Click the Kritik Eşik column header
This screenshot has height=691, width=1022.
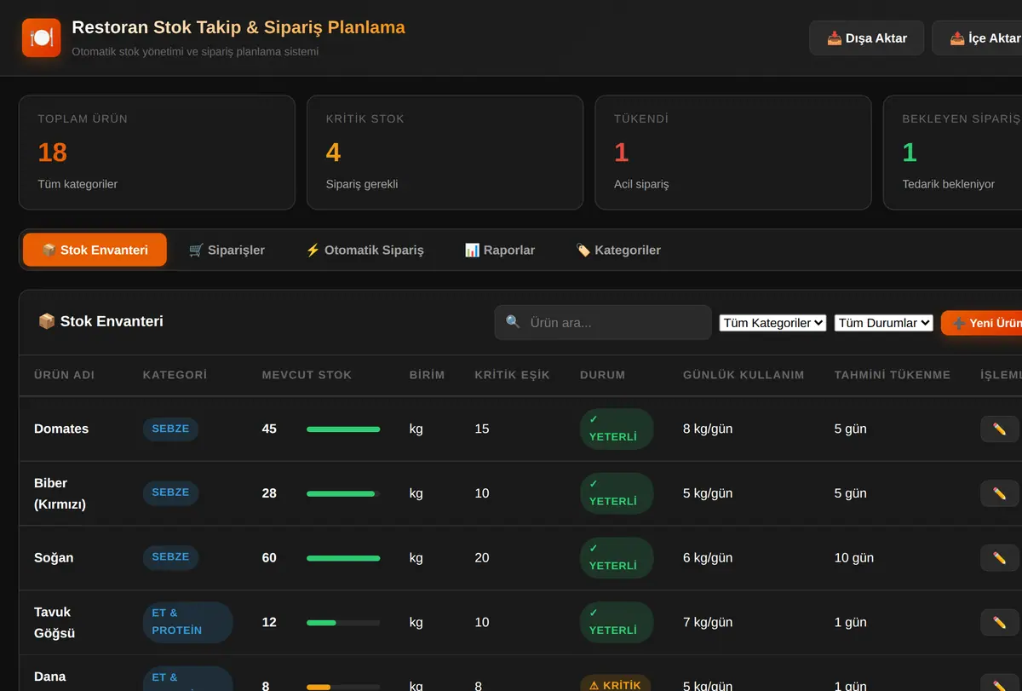pos(513,375)
